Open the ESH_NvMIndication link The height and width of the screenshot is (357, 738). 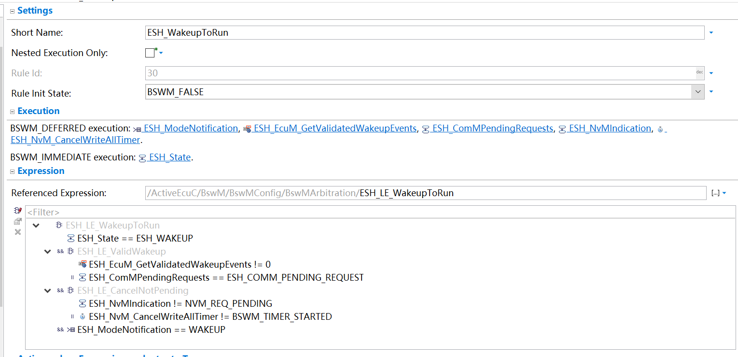[x=610, y=128]
